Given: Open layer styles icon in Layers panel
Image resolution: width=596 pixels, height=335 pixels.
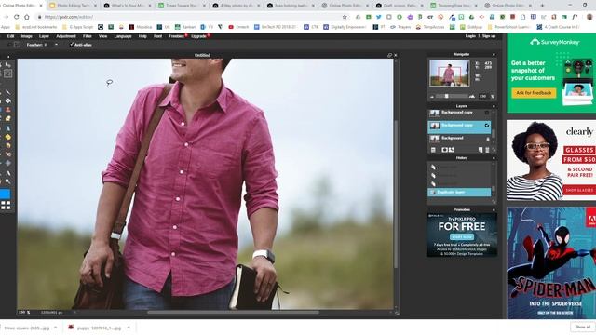Looking at the screenshot, I should pos(452,150).
